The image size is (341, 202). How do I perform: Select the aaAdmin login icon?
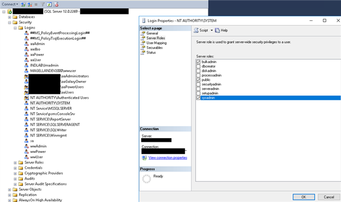26,44
